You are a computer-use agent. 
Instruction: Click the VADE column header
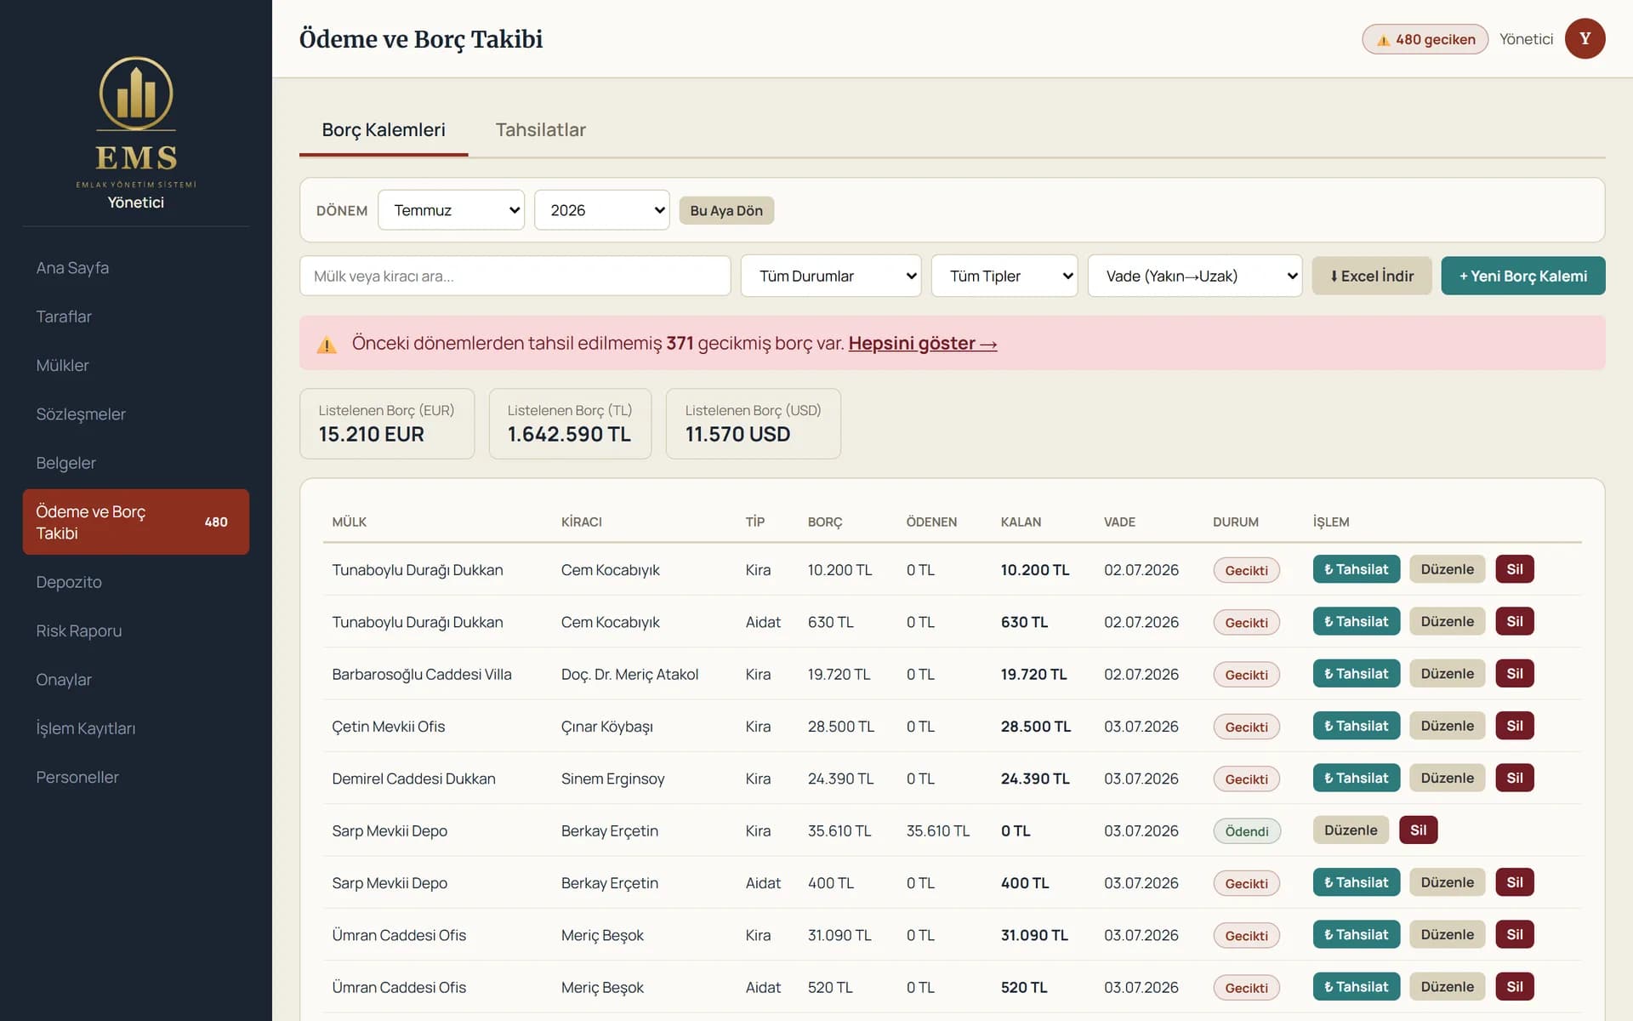[x=1119, y=522]
